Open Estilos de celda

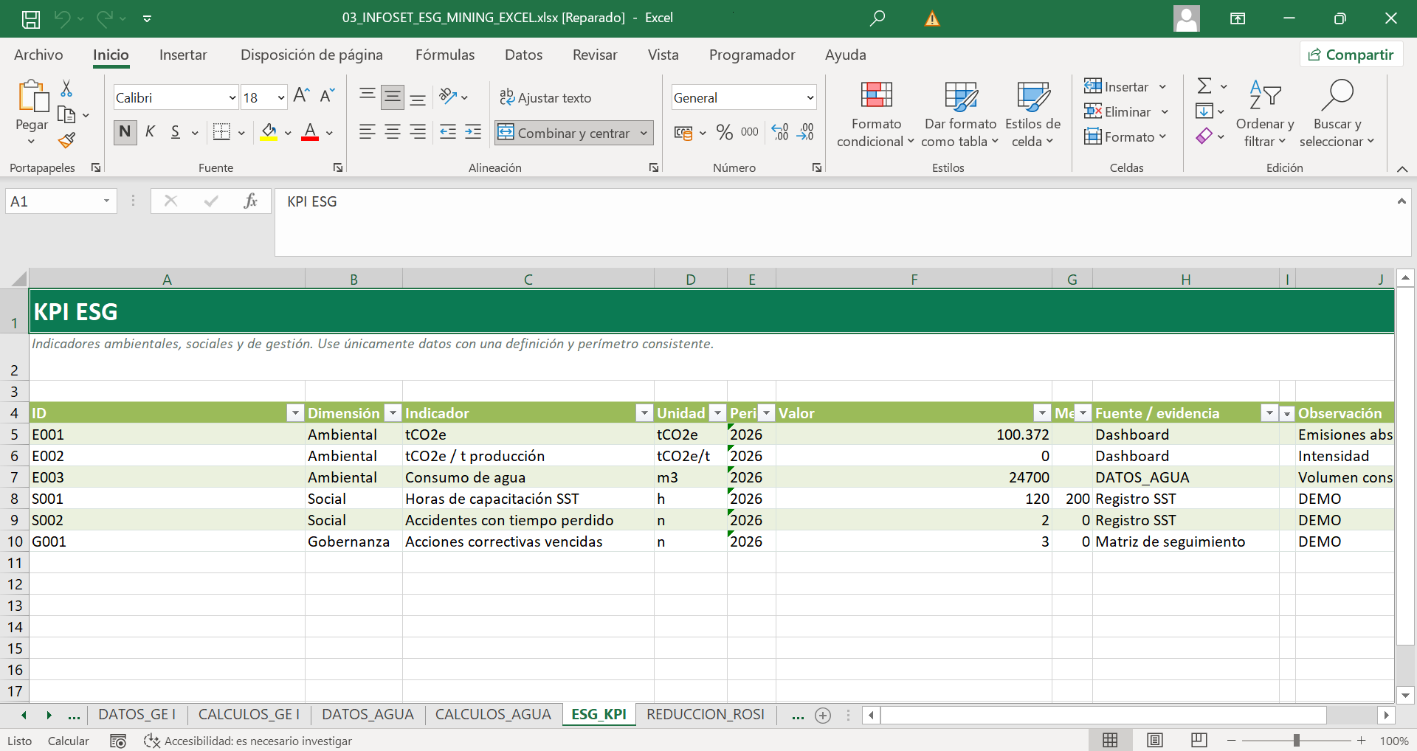pos(1032,114)
